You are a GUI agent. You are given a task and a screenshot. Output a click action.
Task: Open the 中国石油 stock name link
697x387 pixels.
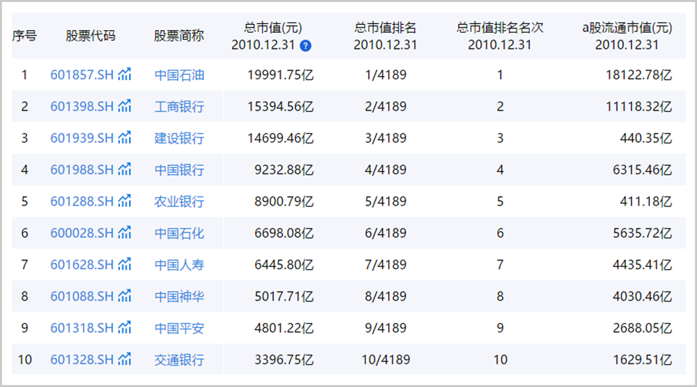(179, 75)
